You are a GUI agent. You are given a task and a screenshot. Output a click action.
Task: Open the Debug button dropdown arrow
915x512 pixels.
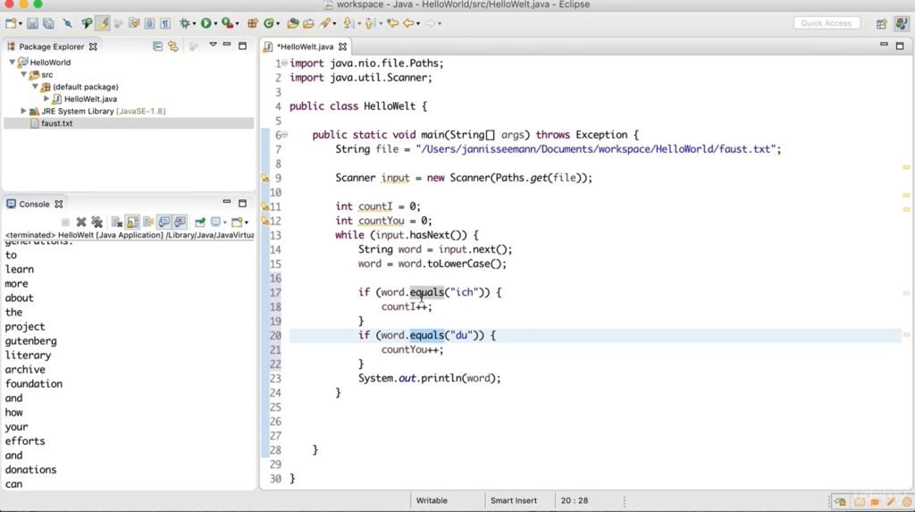pyautogui.click(x=194, y=24)
